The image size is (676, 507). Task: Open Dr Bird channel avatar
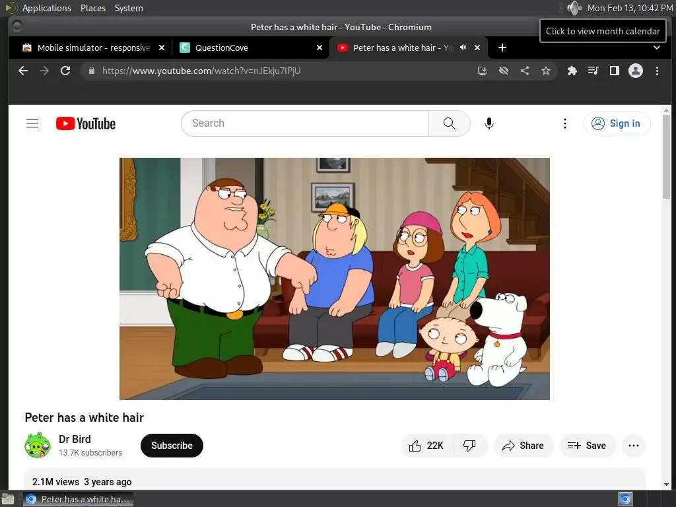click(x=38, y=446)
